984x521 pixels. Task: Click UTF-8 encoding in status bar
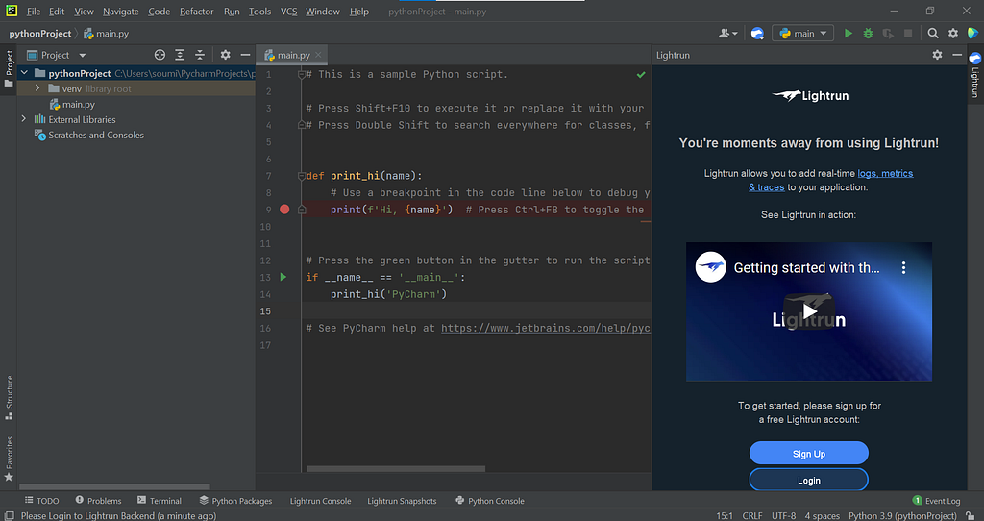point(783,516)
